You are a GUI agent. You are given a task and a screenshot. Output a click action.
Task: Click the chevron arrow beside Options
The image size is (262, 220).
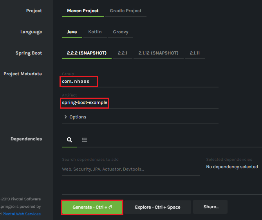pos(65,117)
